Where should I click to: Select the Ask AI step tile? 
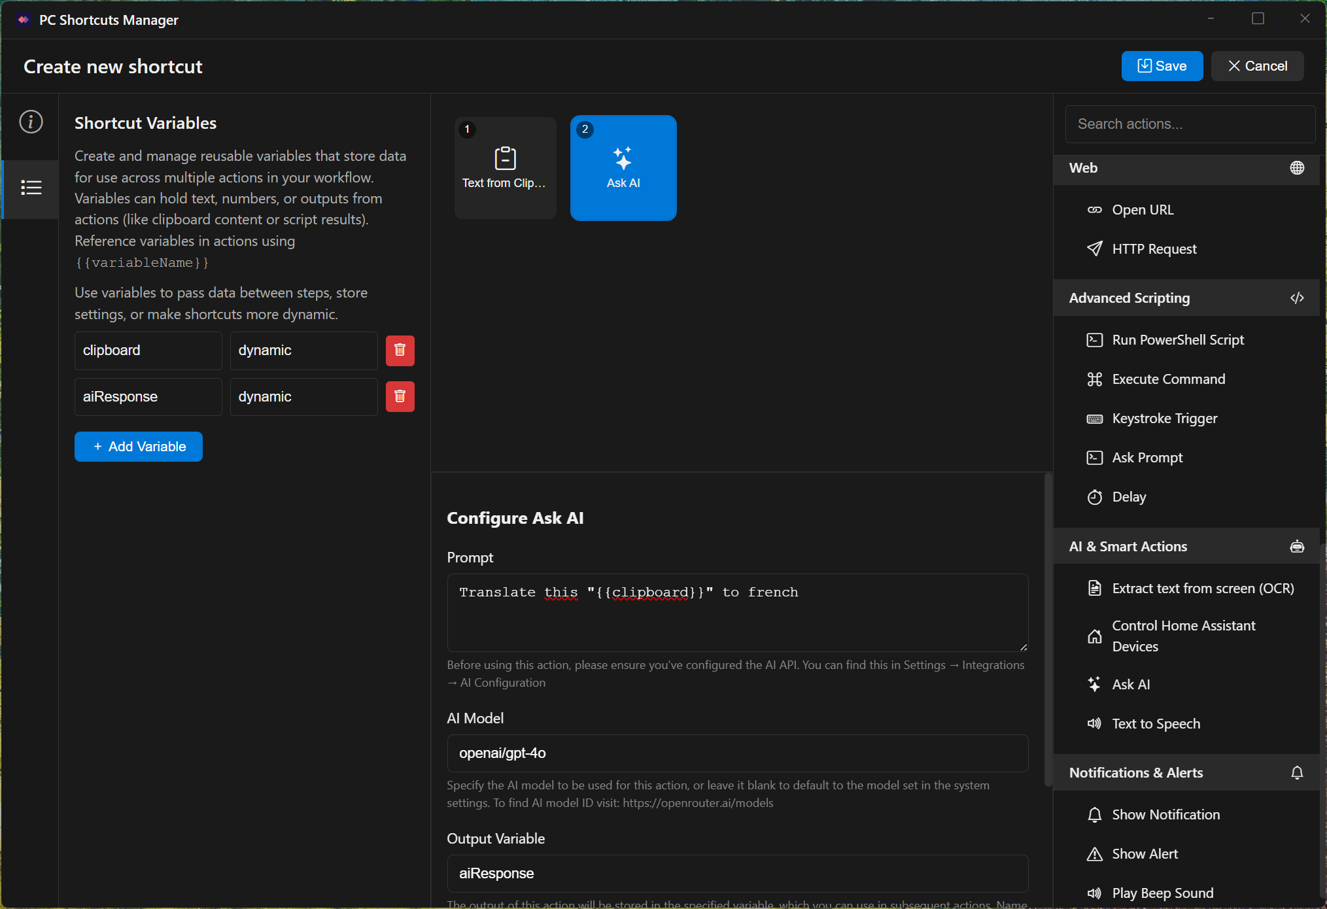pyautogui.click(x=623, y=167)
